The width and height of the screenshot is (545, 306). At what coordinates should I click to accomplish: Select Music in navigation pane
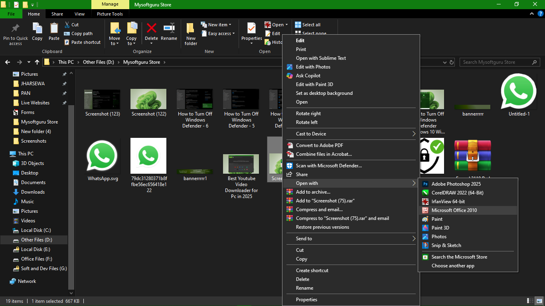[x=28, y=202]
